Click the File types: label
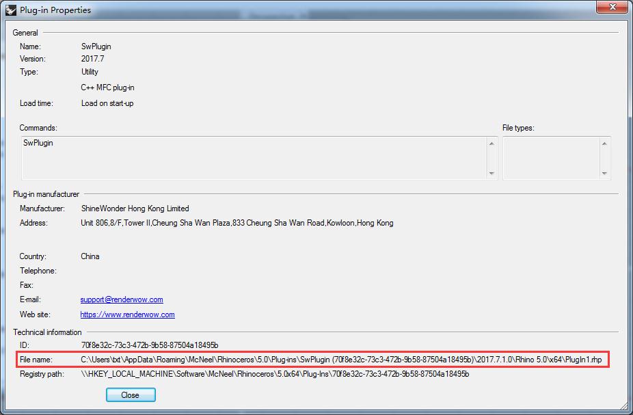The image size is (633, 415). [x=518, y=128]
